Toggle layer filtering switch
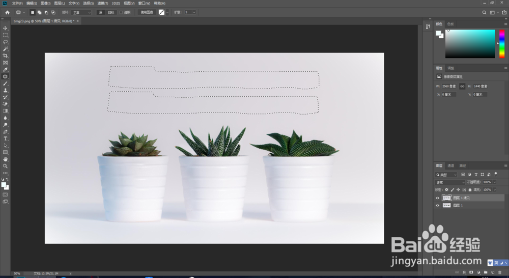The image size is (509, 278). click(496, 175)
